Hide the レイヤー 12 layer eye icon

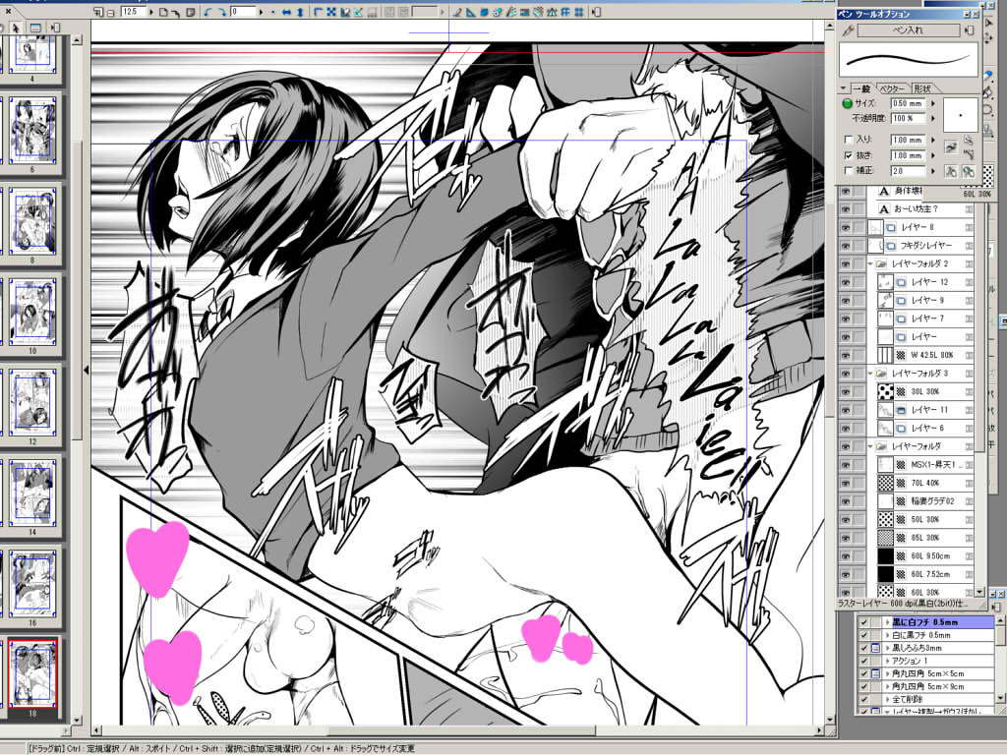845,282
